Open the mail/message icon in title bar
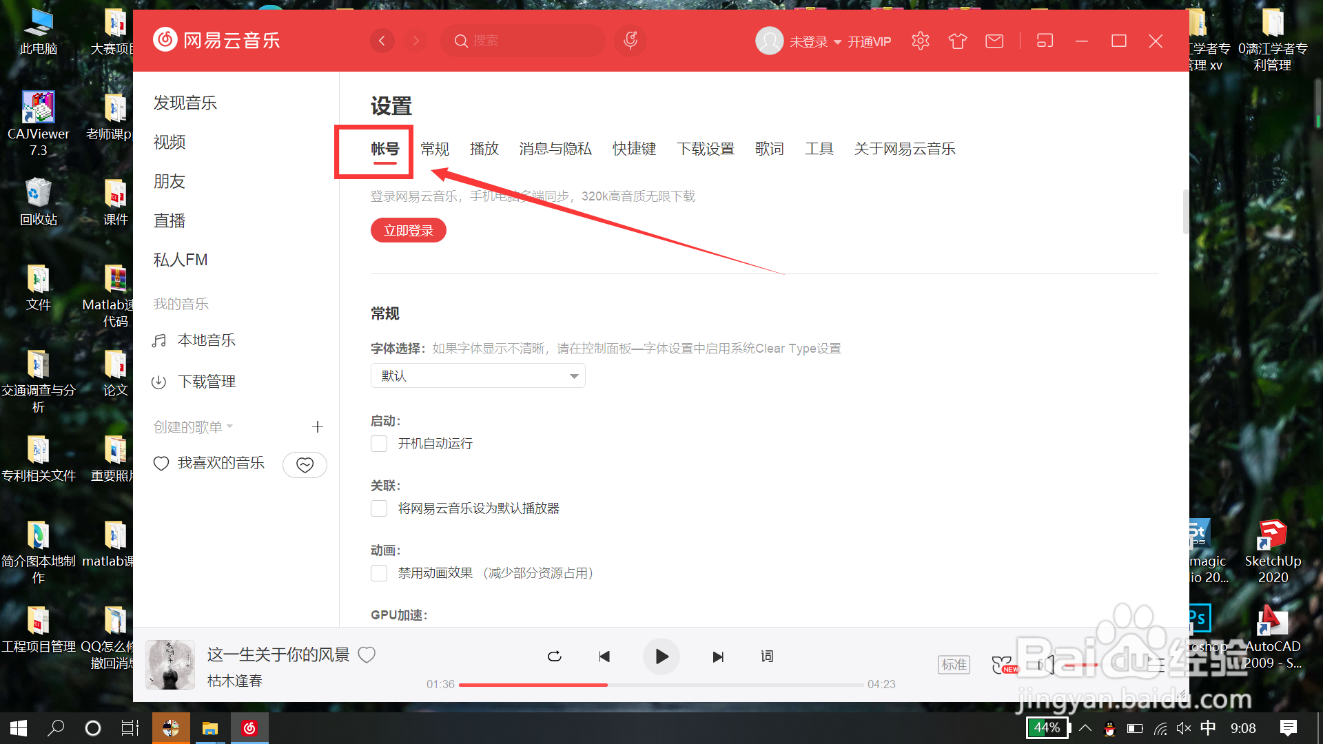The width and height of the screenshot is (1323, 744). [x=994, y=41]
